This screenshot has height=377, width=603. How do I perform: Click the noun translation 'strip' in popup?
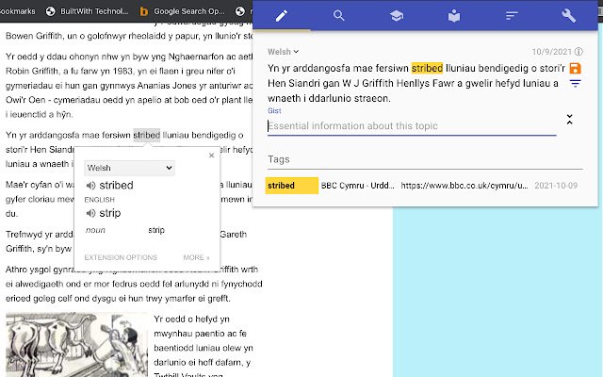156,230
